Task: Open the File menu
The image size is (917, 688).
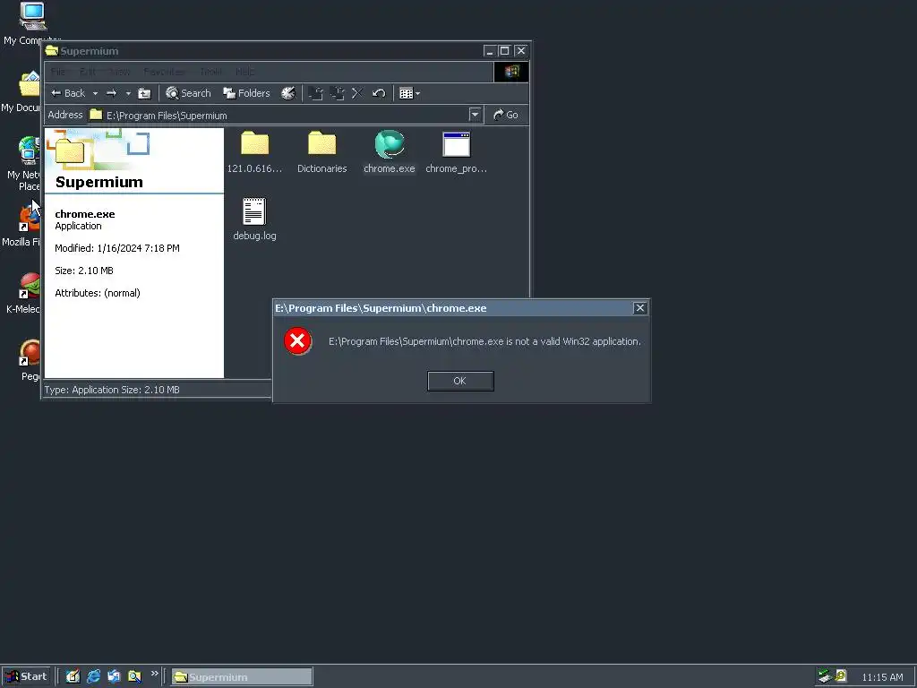Action: point(58,72)
